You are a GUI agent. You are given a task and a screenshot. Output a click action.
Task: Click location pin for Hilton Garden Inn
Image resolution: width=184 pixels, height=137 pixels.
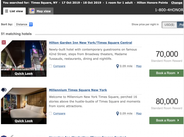coord(117,66)
